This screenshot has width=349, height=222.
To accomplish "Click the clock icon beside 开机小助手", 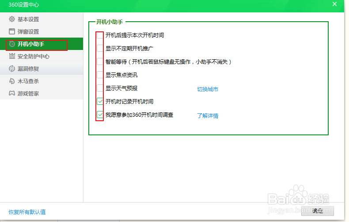I will click(x=12, y=44).
